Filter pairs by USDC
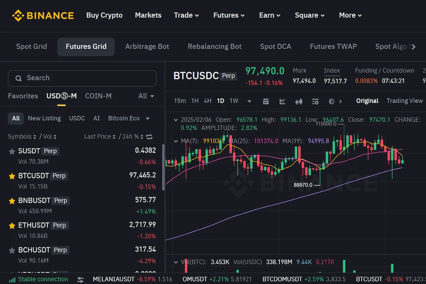Screen dimensions: 426x284 click(77, 119)
